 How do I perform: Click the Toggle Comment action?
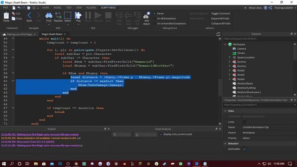pos(221,13)
